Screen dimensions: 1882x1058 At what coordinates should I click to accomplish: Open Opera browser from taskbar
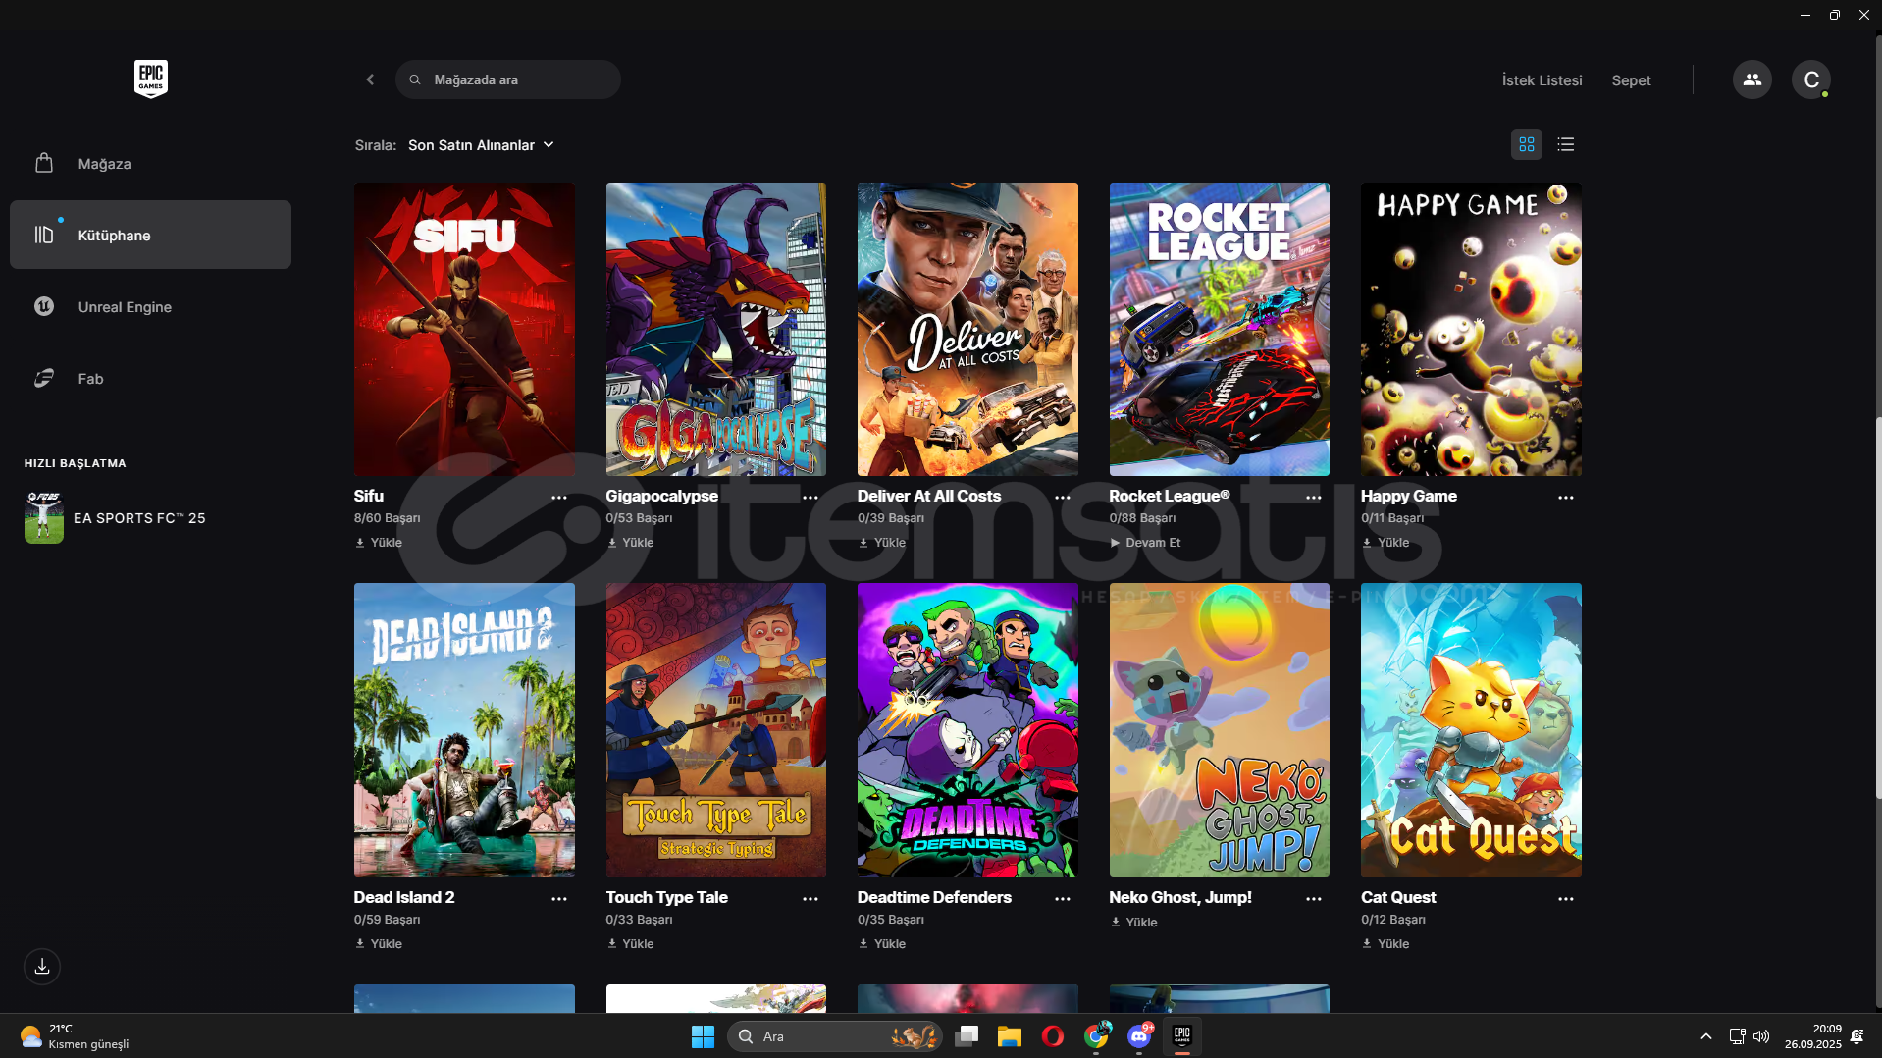point(1053,1036)
